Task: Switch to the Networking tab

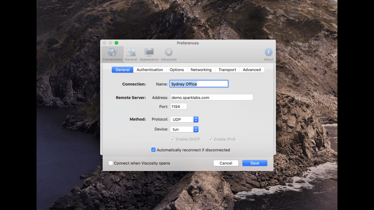Action: click(x=201, y=70)
